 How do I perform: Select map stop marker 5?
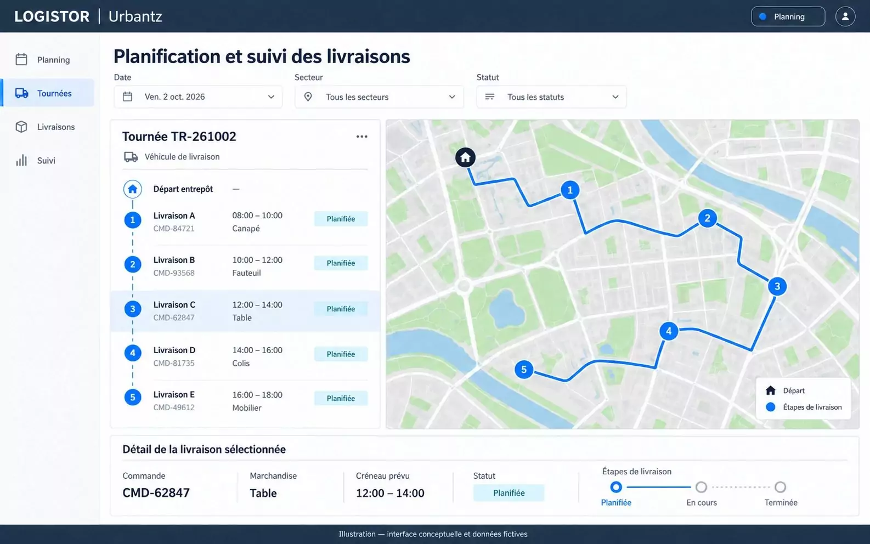click(524, 370)
